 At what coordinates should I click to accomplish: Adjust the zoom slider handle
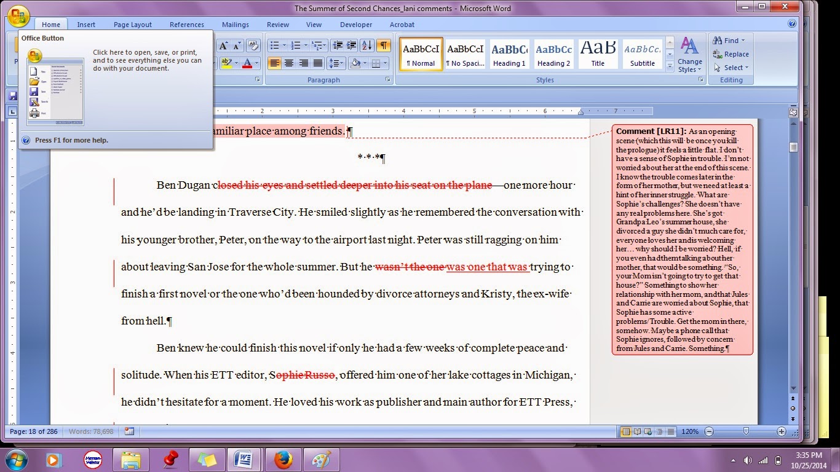click(745, 431)
